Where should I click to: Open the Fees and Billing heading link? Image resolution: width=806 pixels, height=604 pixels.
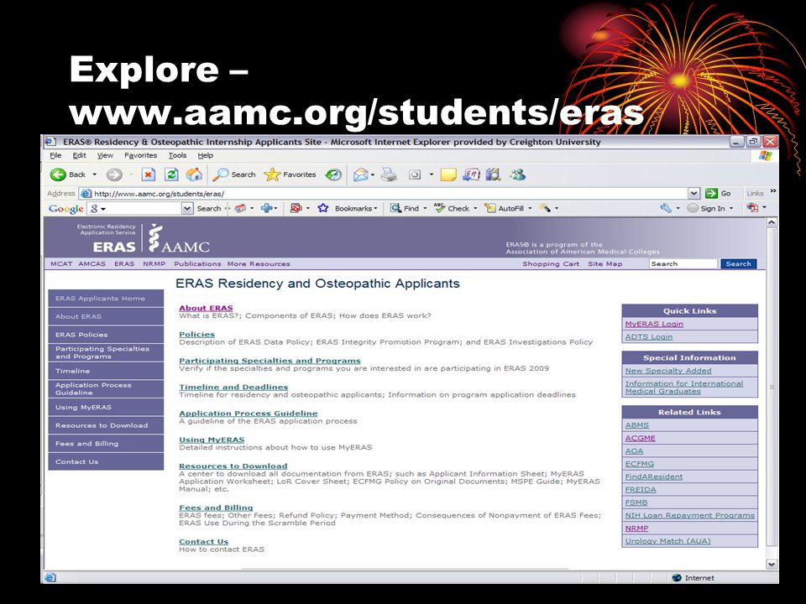216,508
